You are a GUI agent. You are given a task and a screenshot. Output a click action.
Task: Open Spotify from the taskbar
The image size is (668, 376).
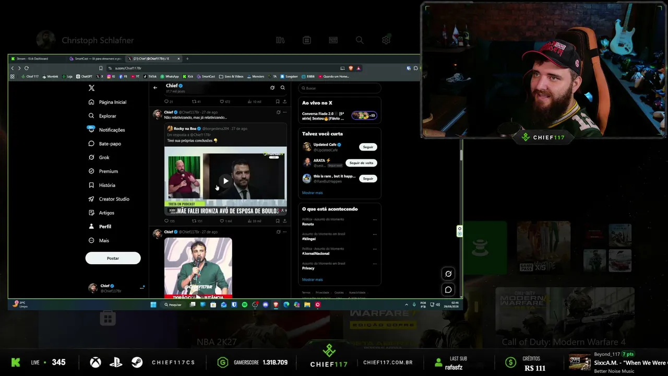[245, 304]
